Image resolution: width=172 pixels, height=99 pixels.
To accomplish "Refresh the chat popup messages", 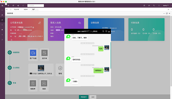I will 103,31.
